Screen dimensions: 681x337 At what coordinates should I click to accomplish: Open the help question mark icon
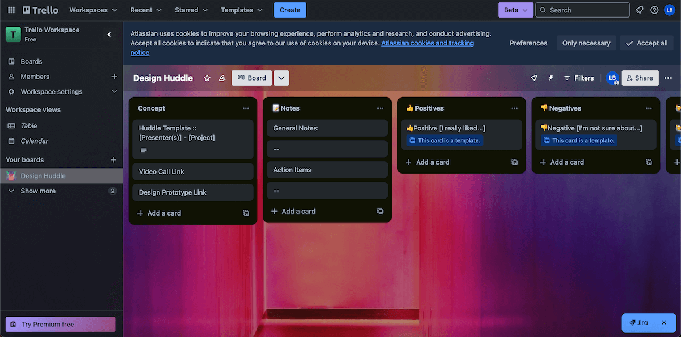point(654,10)
